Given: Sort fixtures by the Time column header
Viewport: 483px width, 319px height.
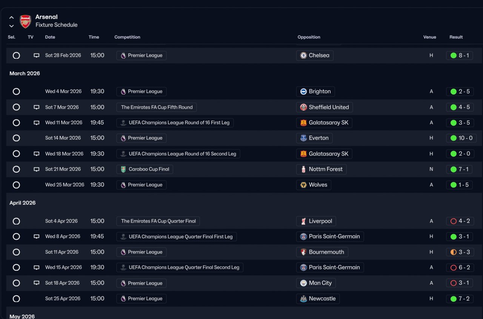Looking at the screenshot, I should (x=94, y=37).
